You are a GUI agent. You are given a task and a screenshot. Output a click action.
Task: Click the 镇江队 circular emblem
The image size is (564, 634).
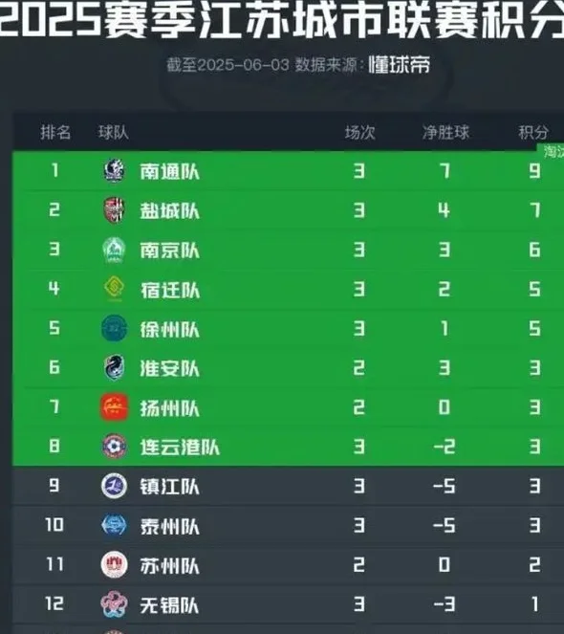click(114, 486)
